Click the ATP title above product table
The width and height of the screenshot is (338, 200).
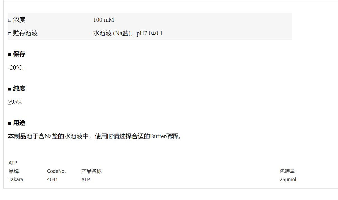(13, 163)
